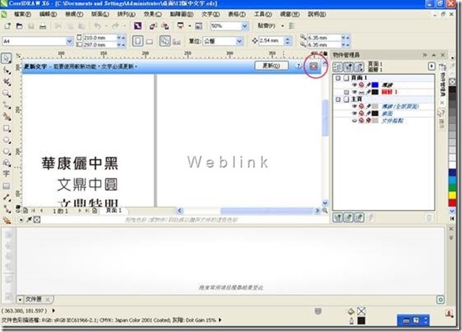Pick the red swatch in color palette

point(452,203)
